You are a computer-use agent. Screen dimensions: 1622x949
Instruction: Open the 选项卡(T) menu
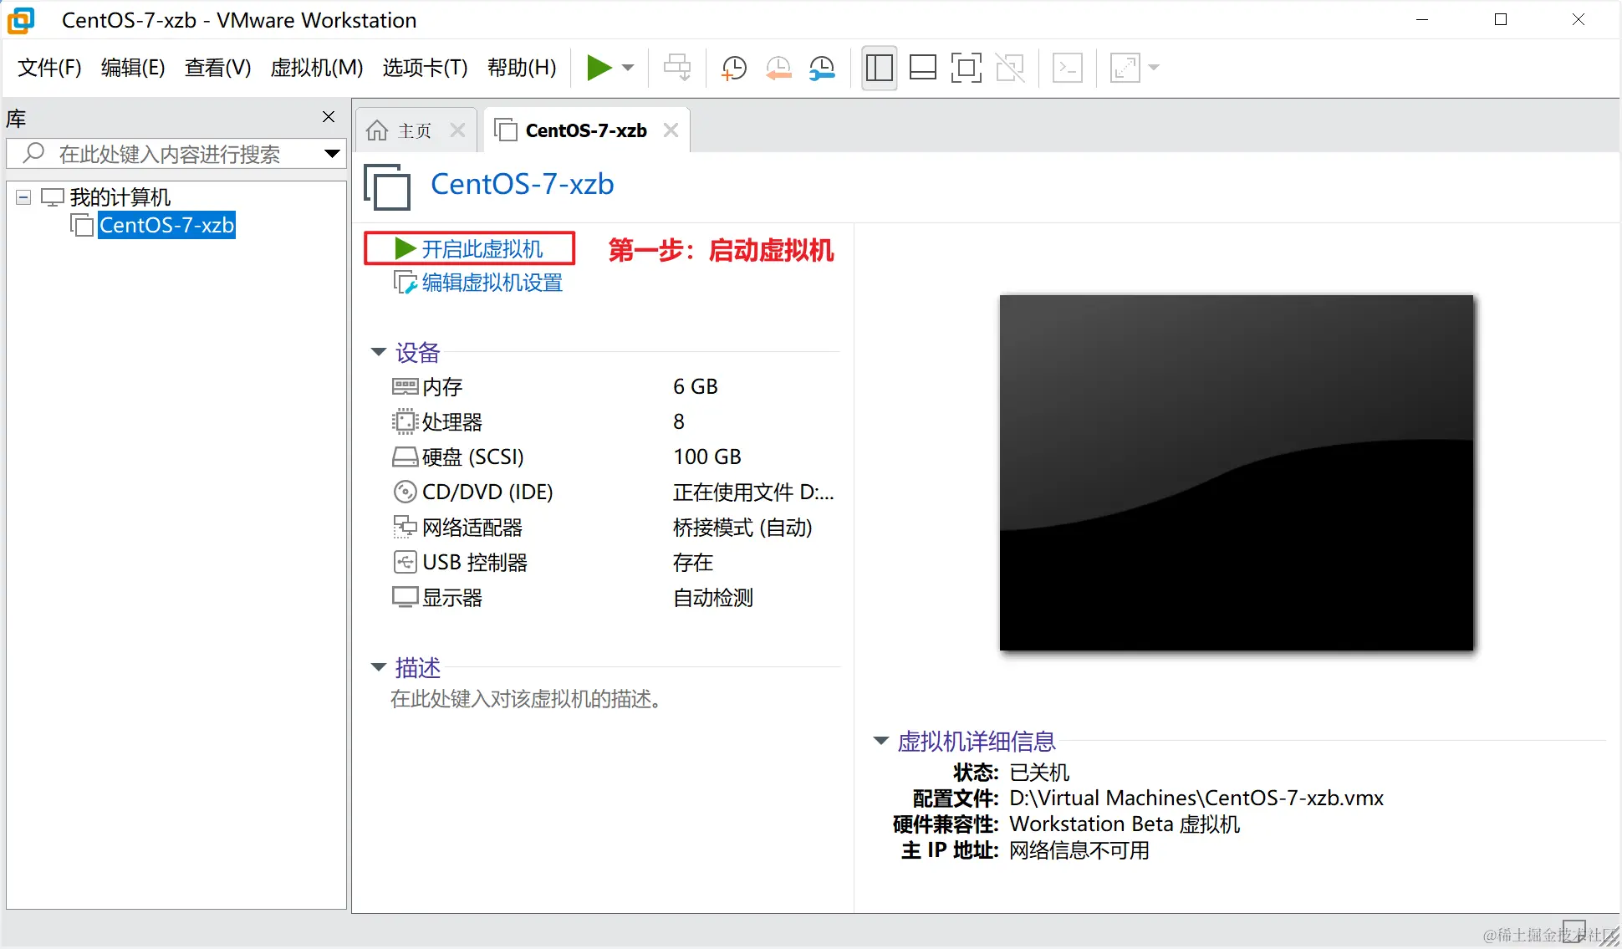(425, 68)
